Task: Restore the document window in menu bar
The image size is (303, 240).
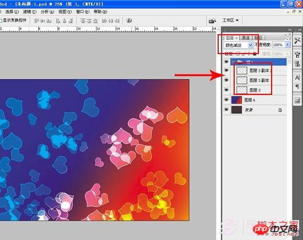Action: pyautogui.click(x=294, y=12)
